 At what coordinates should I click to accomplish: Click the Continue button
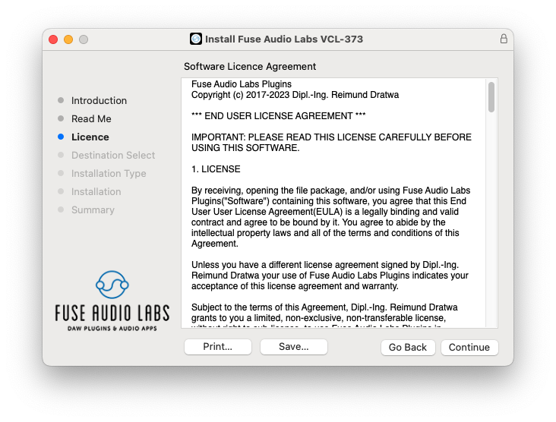[x=469, y=347]
